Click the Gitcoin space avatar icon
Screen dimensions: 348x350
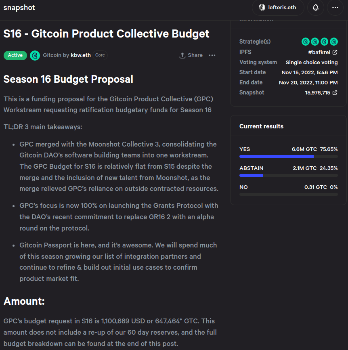click(x=35, y=55)
